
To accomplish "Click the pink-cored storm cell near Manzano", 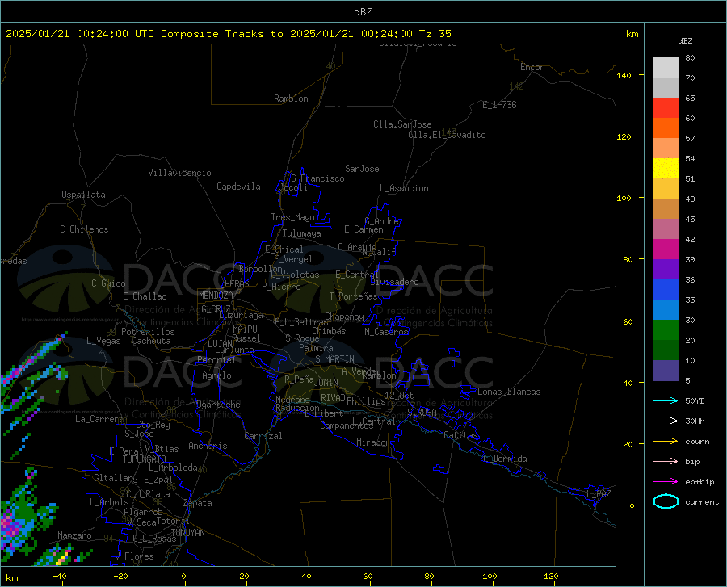I will (11, 526).
